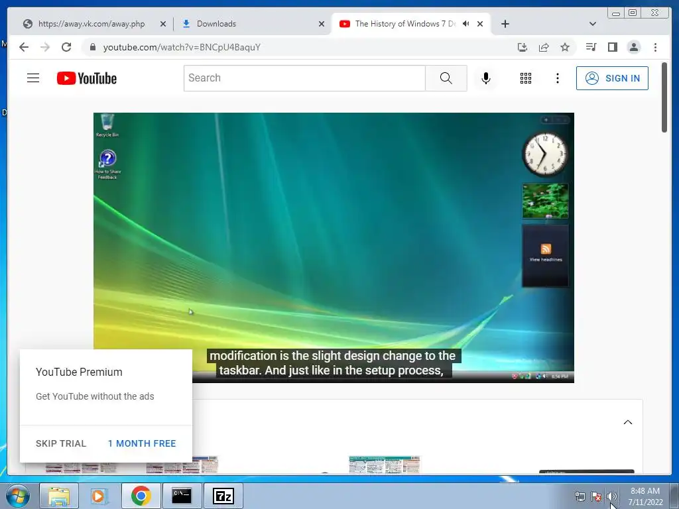The image size is (679, 509).
Task: Open a new tab
Action: coord(505,24)
